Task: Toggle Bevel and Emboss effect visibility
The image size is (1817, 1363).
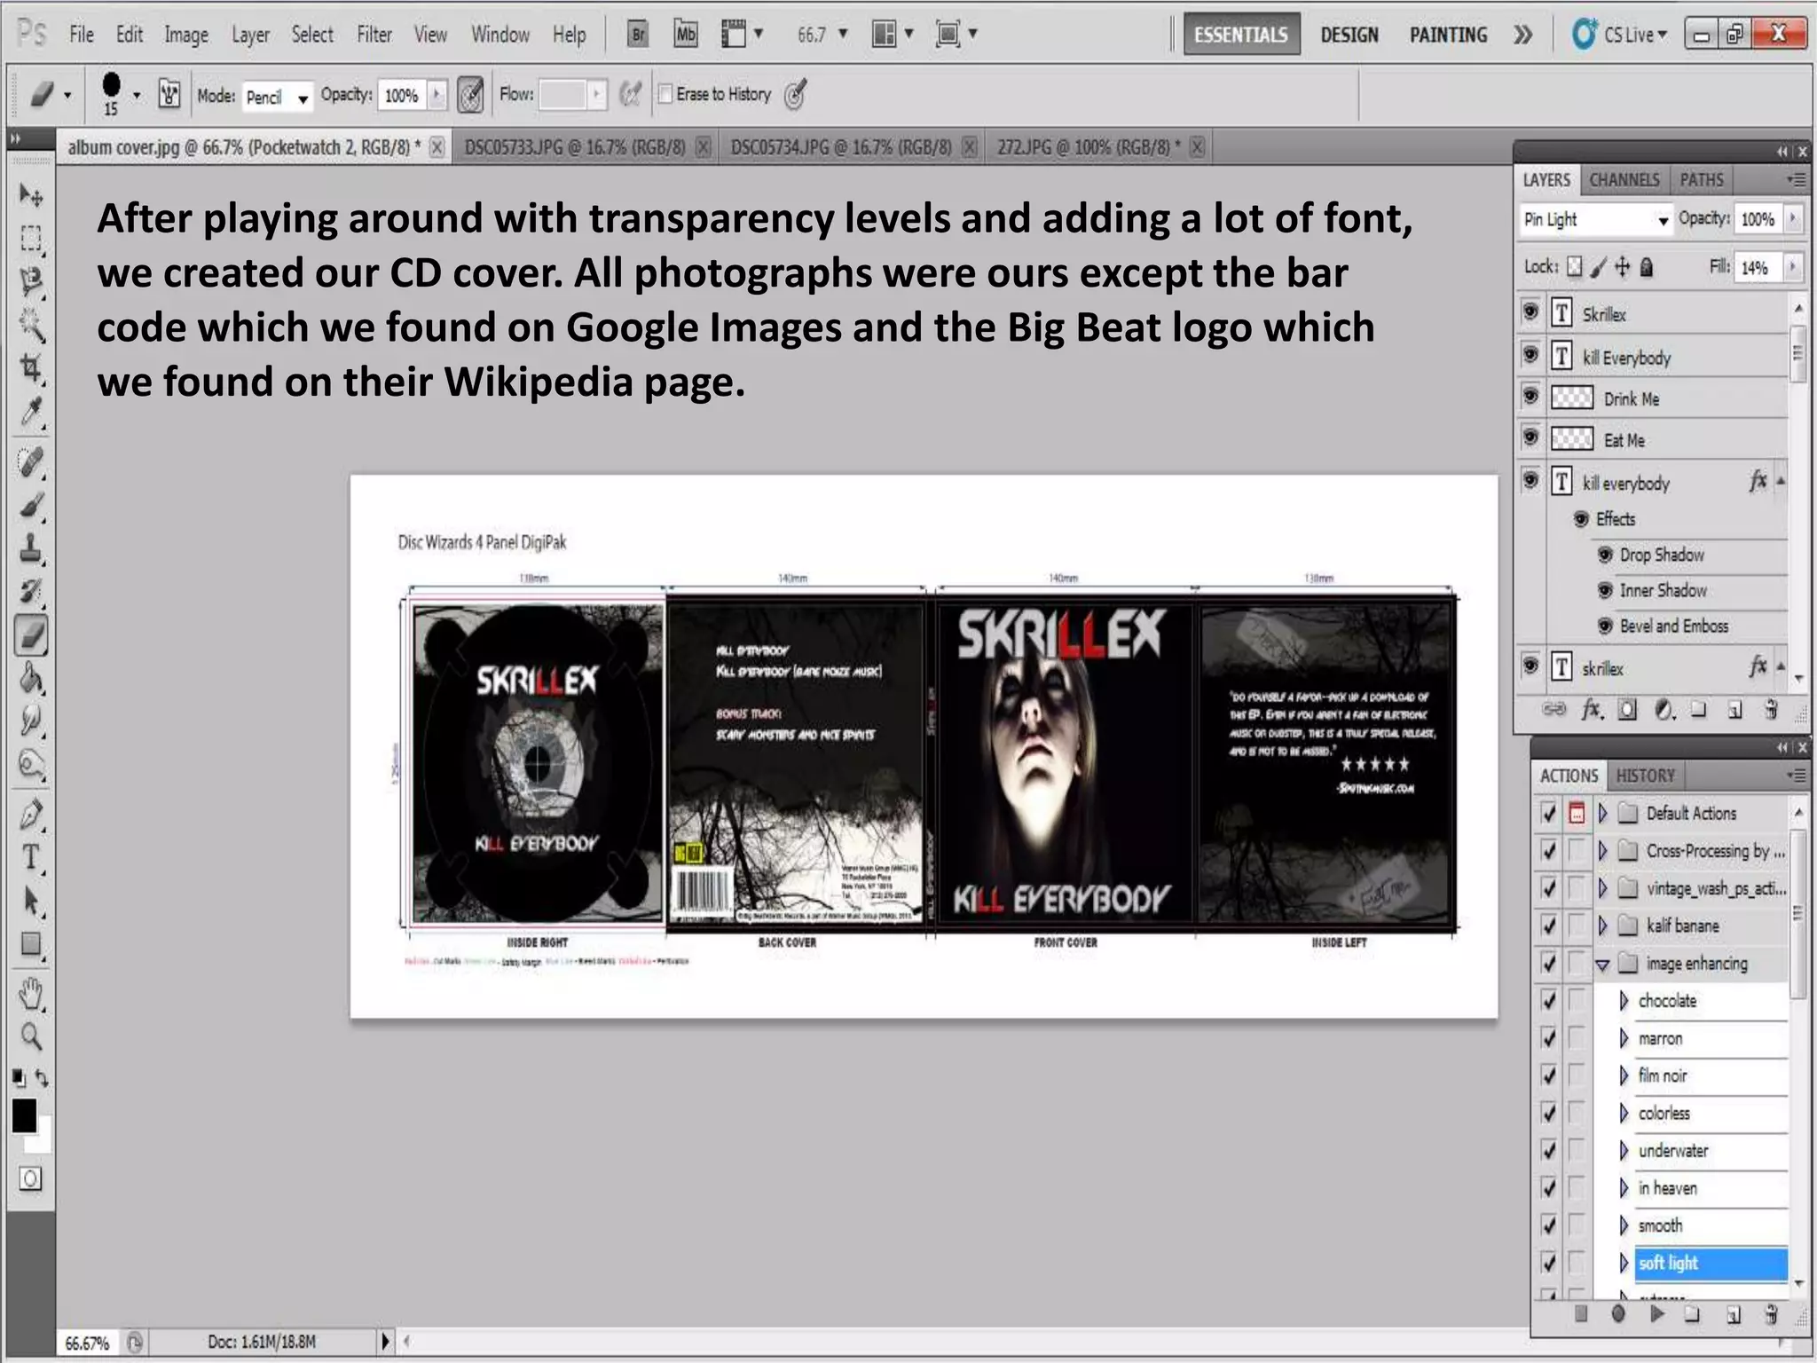Action: 1605,626
